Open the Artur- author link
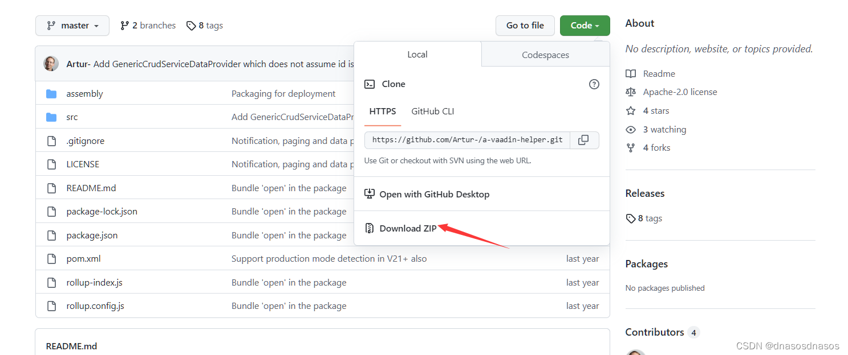Viewport: 848px width, 355px height. pos(78,64)
